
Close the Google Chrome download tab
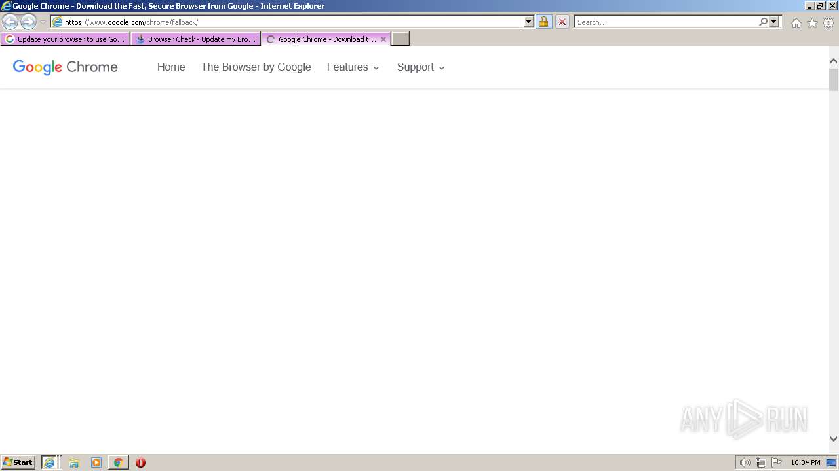(383, 39)
